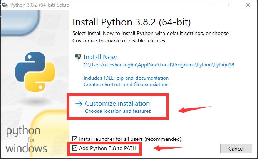
Task: Select Customize installation
Action: point(117,103)
